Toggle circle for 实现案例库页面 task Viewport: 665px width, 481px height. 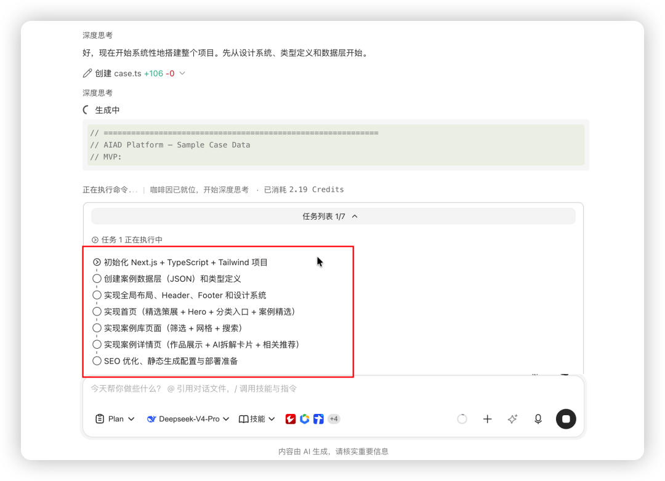pos(97,328)
